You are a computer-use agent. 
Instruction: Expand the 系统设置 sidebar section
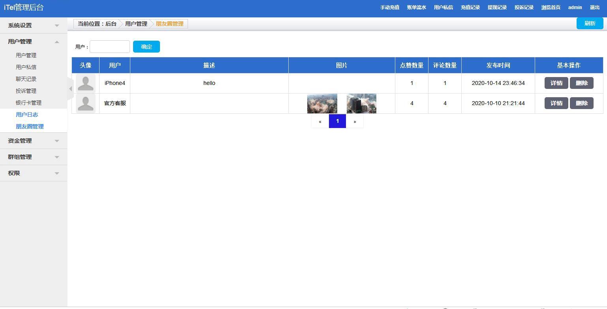tap(34, 25)
